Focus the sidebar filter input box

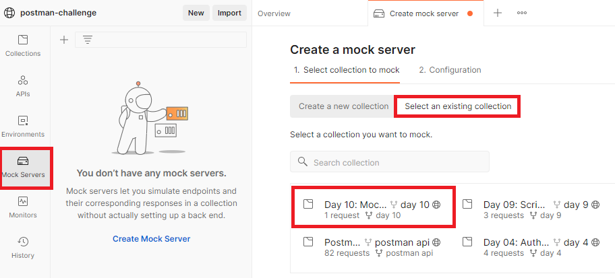pos(160,40)
